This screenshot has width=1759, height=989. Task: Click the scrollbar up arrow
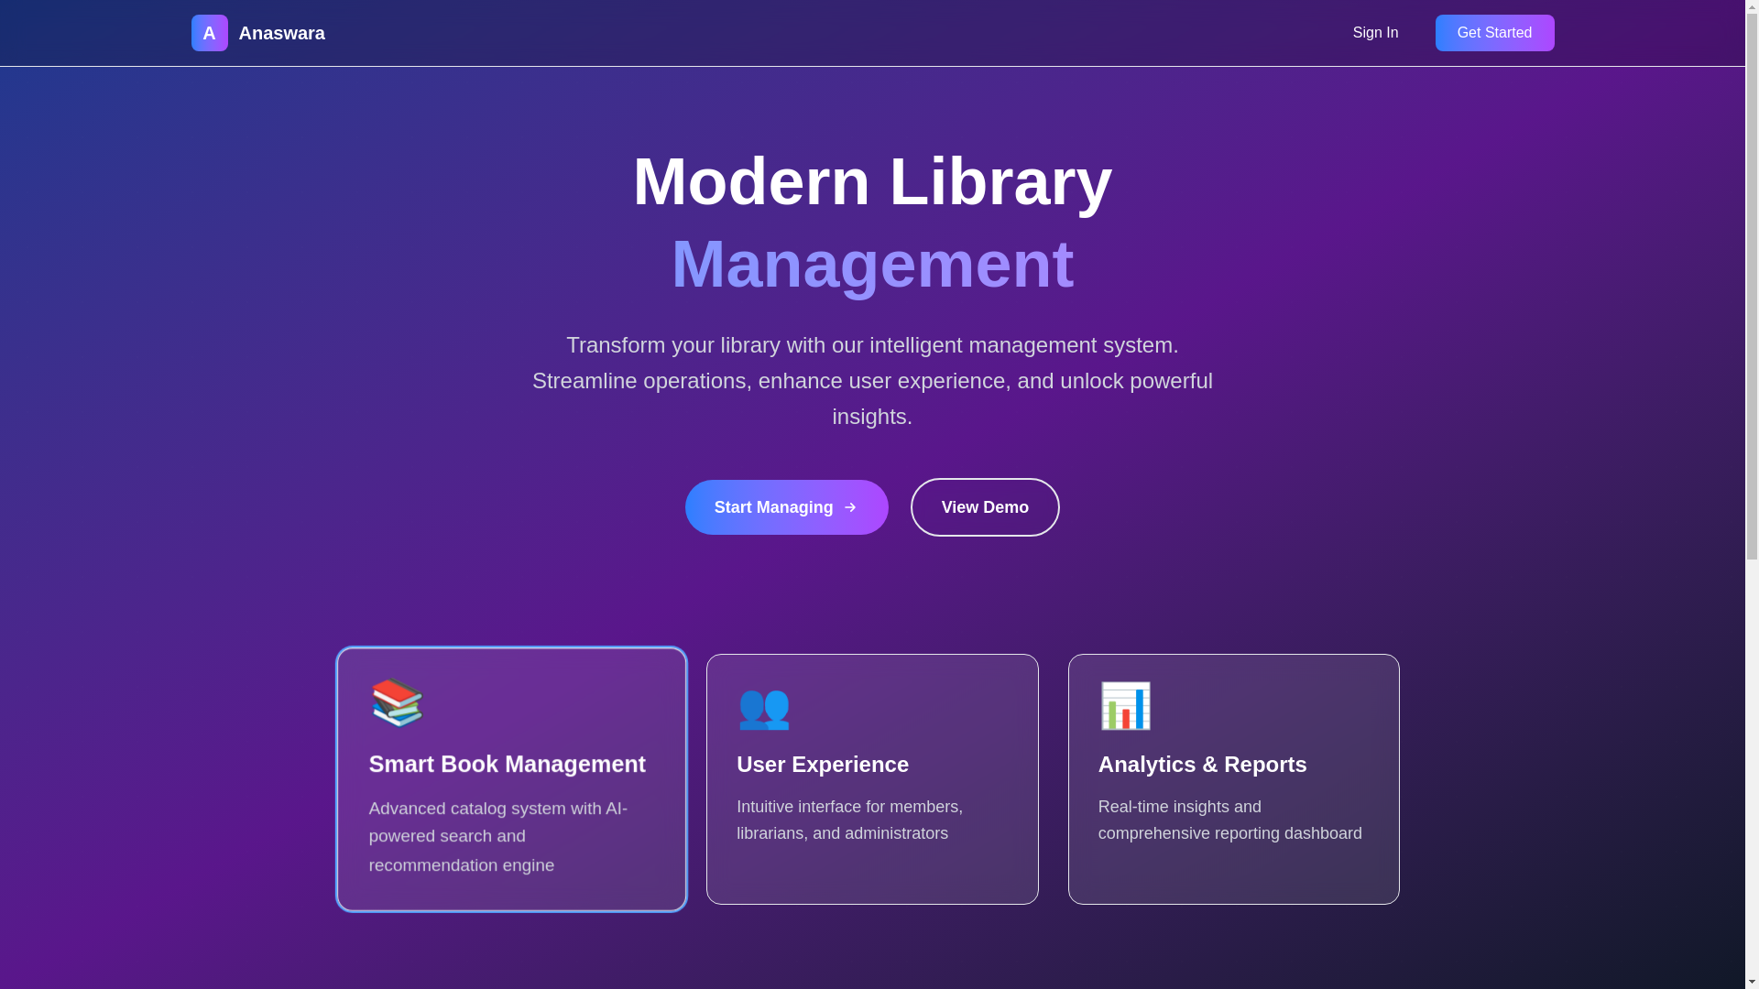tap(1752, 6)
